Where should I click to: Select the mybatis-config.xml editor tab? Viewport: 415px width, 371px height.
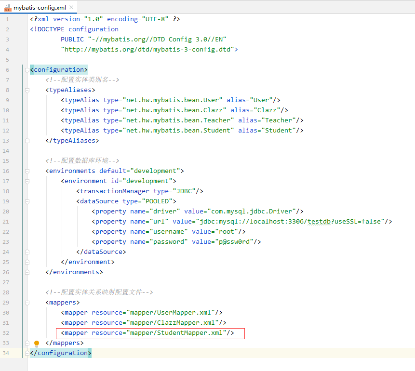pyautogui.click(x=40, y=8)
